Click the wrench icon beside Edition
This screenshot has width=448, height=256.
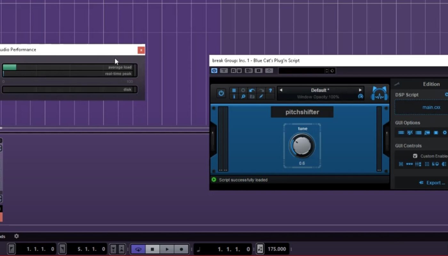[397, 84]
